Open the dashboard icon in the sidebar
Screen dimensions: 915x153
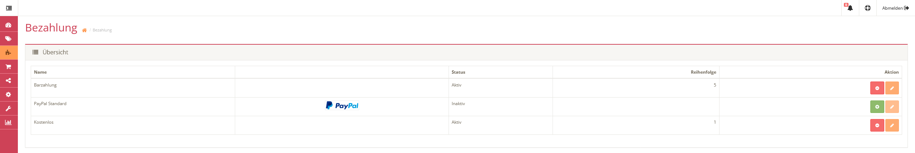point(9,25)
